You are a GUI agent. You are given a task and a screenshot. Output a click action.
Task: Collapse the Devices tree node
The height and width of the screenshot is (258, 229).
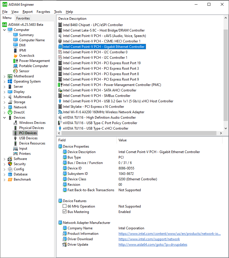pos(4,118)
